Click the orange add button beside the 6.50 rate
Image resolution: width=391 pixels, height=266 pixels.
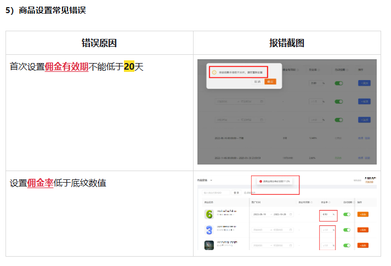click(x=363, y=214)
